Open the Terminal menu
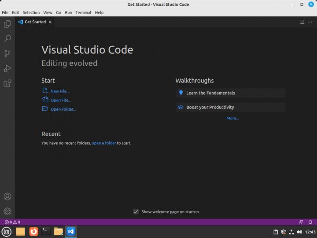The height and width of the screenshot is (238, 317). [x=83, y=13]
